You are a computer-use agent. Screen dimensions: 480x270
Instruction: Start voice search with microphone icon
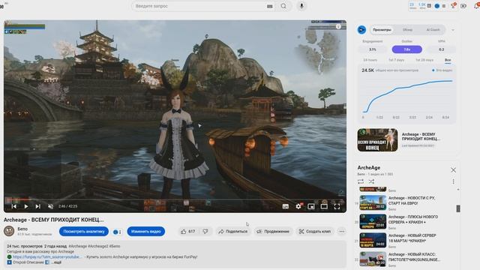301,6
